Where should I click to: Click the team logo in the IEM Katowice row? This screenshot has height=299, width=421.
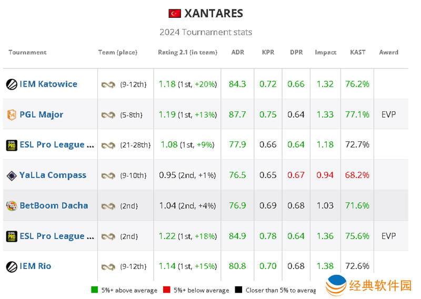pyautogui.click(x=108, y=85)
